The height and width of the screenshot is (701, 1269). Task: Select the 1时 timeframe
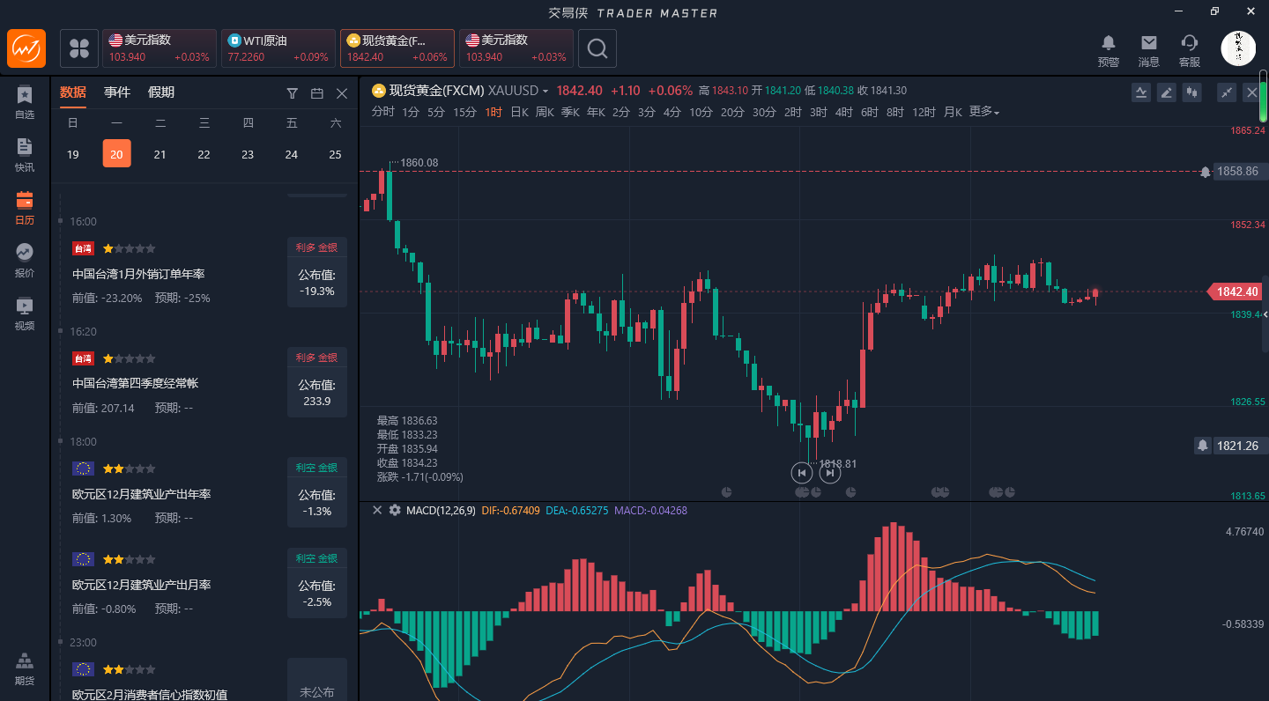point(493,112)
